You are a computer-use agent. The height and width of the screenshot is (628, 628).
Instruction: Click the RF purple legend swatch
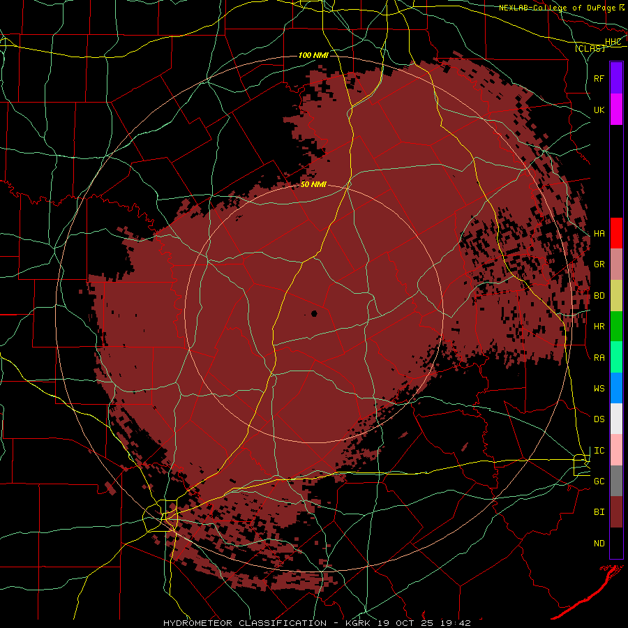616,78
